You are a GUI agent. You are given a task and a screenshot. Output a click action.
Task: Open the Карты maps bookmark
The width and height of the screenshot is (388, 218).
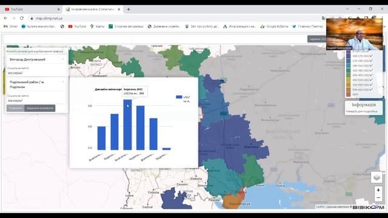97,26
